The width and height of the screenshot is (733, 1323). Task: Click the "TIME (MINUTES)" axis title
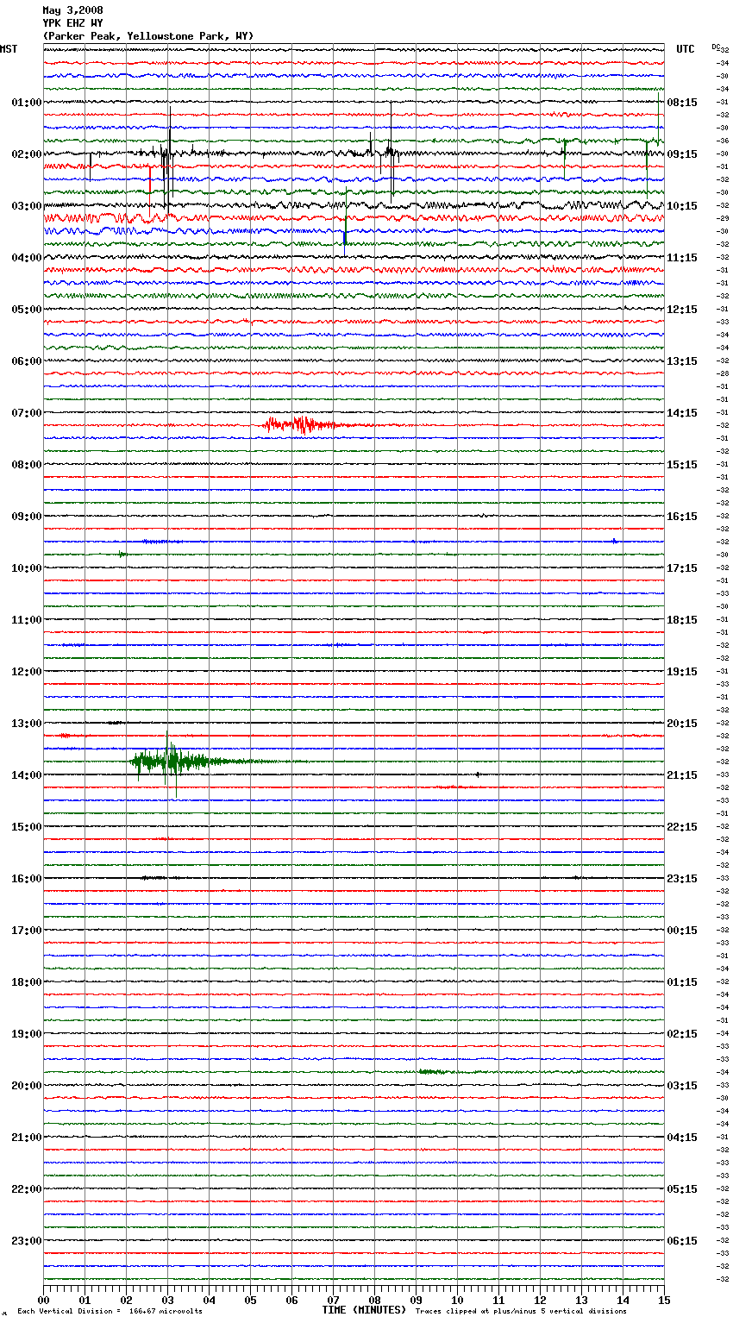(x=364, y=1310)
